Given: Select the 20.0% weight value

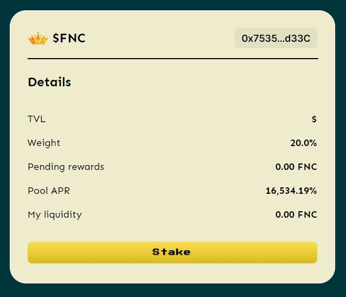Looking at the screenshot, I should pyautogui.click(x=303, y=143).
